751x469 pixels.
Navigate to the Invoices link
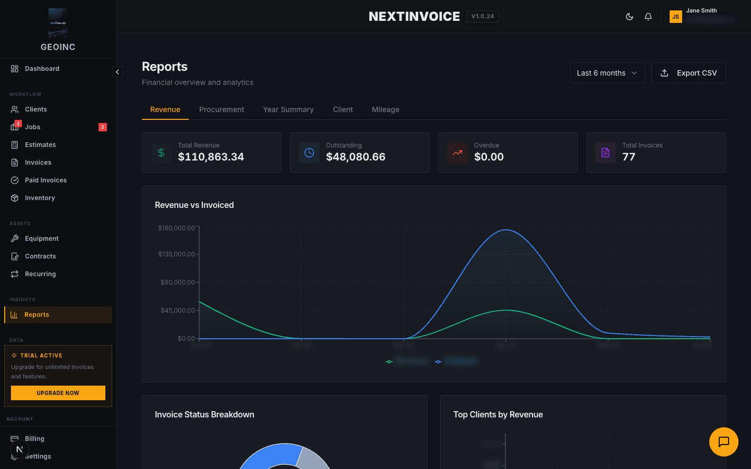pyautogui.click(x=58, y=163)
